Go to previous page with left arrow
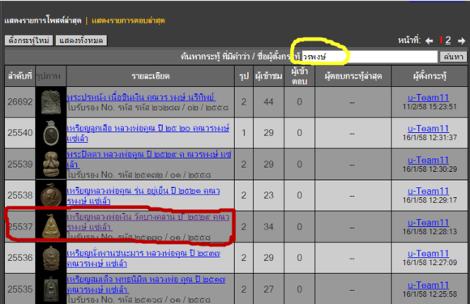470x304 pixels. (x=429, y=41)
